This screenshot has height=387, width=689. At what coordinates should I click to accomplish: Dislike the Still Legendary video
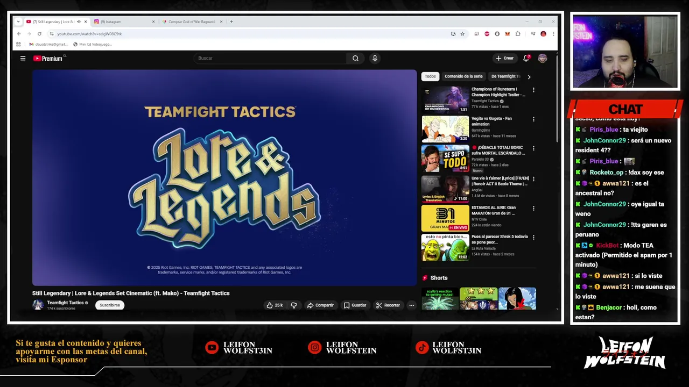[294, 305]
